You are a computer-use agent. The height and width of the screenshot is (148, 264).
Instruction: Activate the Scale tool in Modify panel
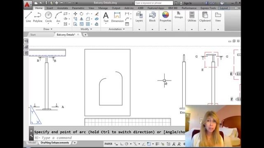(x=82, y=24)
